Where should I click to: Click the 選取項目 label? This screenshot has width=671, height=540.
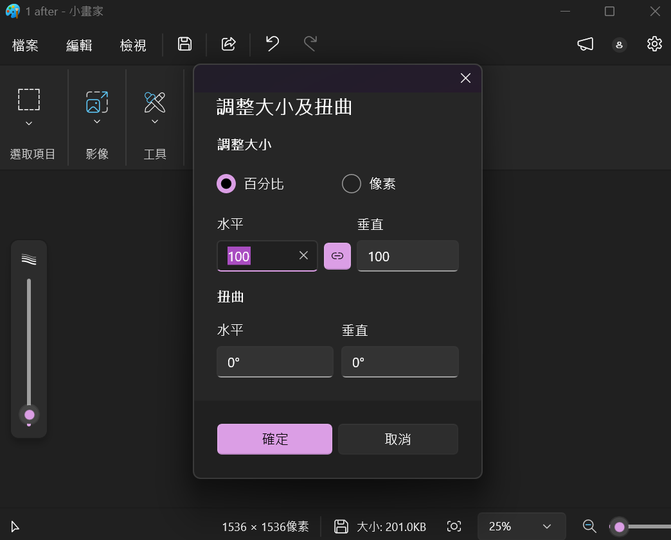[x=33, y=154]
